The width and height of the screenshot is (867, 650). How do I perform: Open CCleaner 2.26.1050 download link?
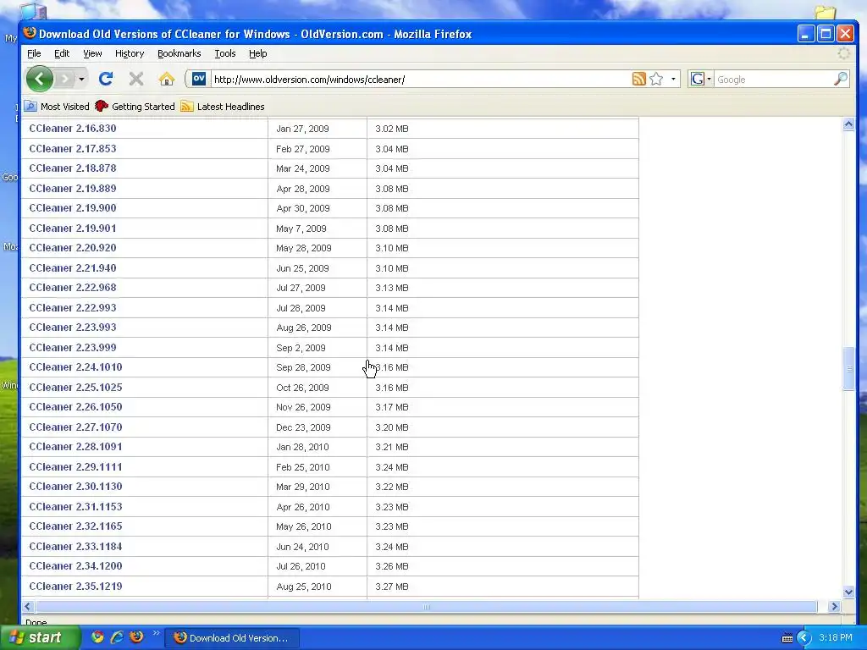coord(75,407)
